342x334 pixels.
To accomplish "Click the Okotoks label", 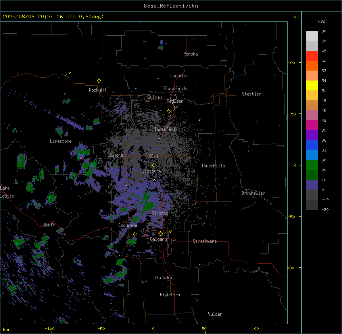I will point(163,278).
